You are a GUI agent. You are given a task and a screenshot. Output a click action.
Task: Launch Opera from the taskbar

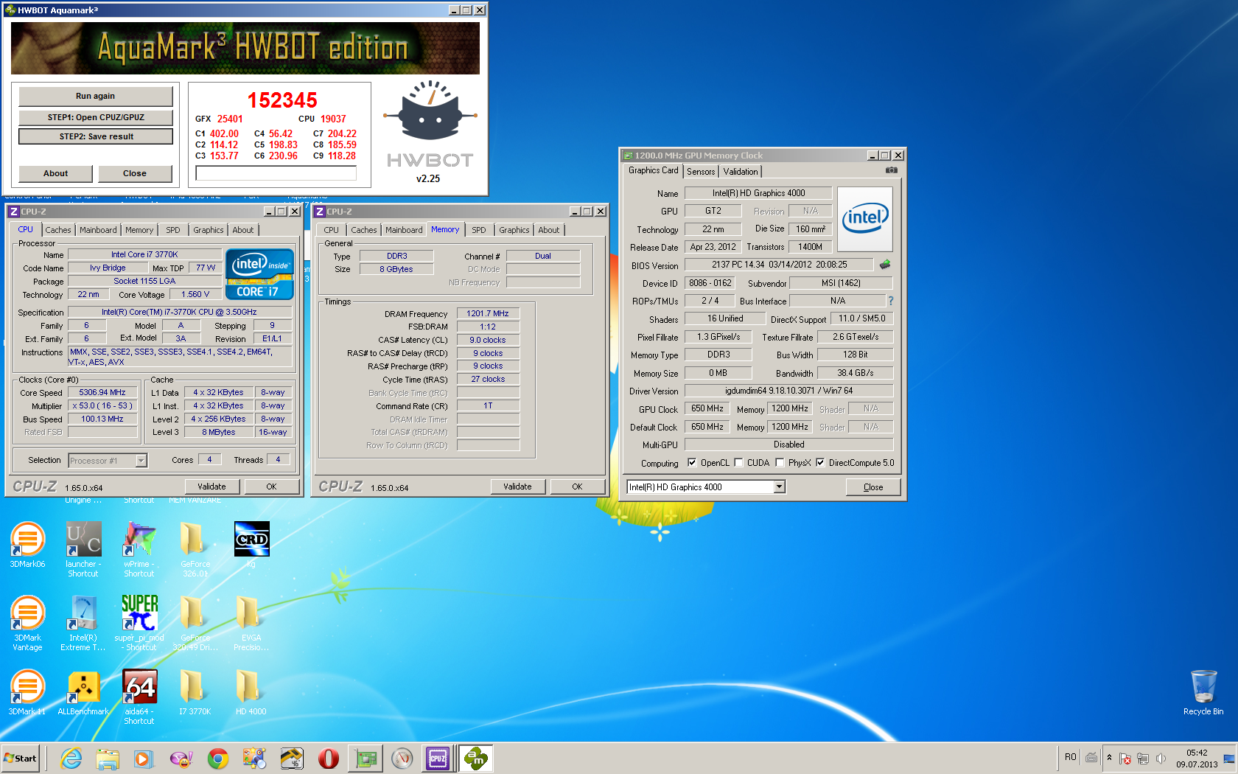[329, 758]
